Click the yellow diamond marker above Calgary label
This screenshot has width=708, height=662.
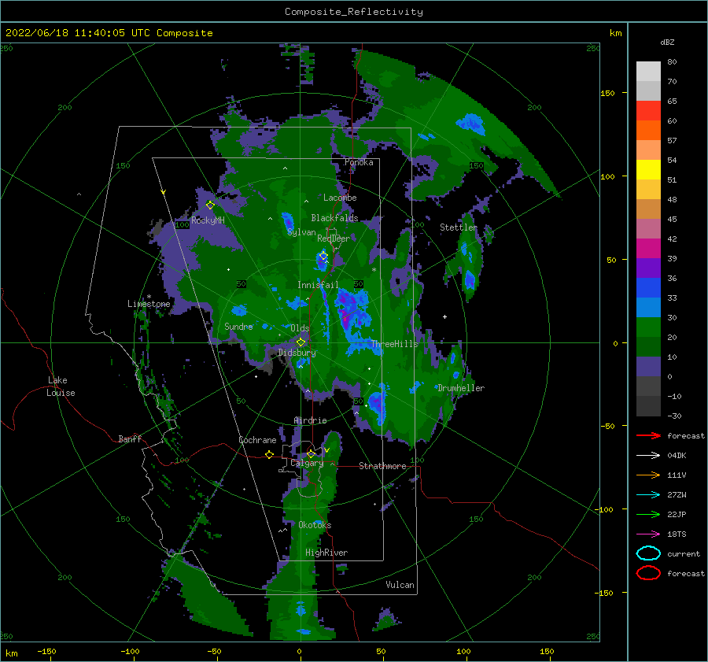(311, 453)
